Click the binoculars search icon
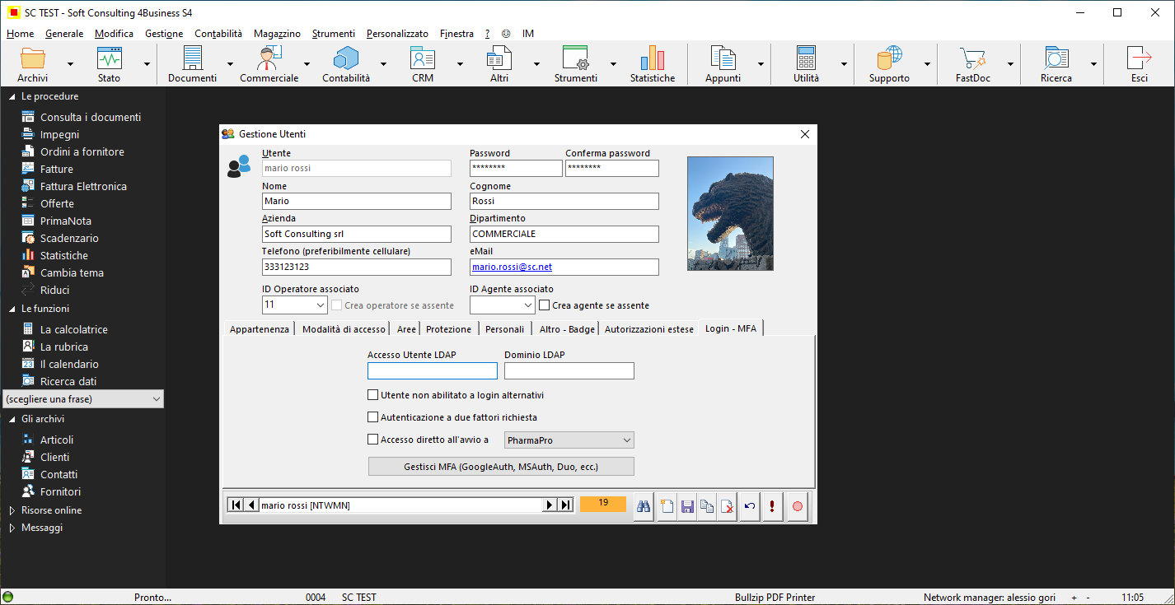 point(644,506)
